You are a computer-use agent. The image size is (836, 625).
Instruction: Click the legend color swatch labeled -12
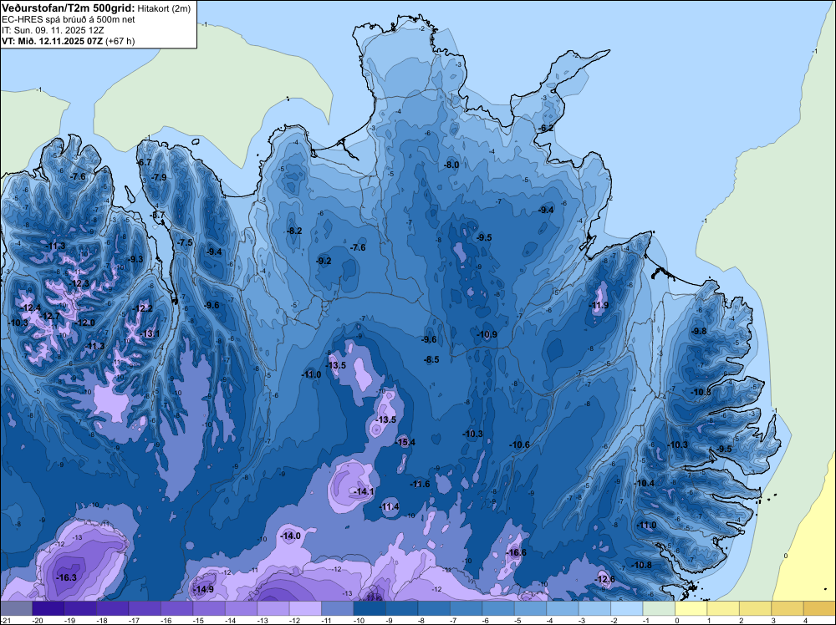pos(305,608)
